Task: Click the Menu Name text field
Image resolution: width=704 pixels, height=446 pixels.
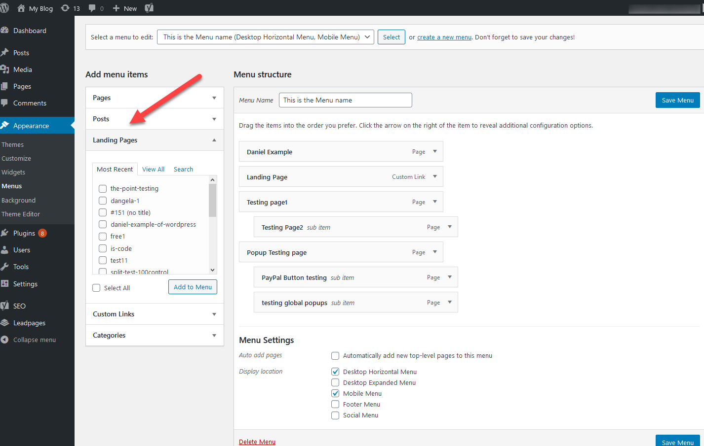Action: [x=346, y=100]
